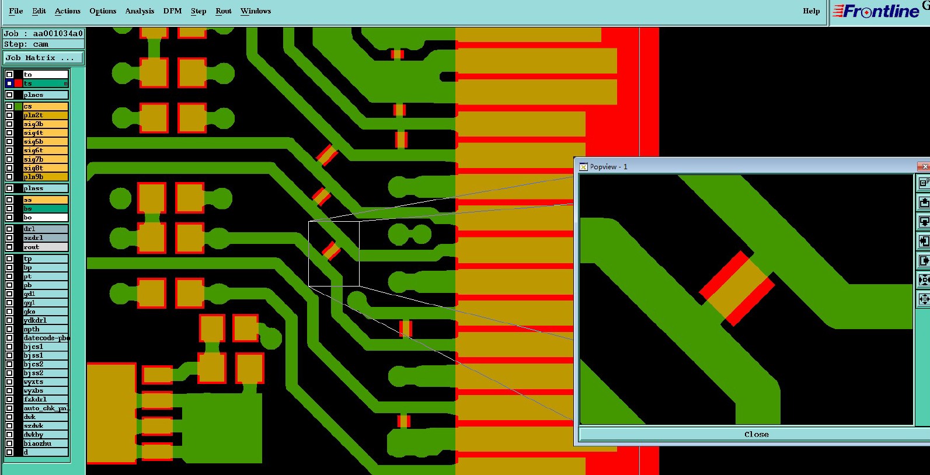Screen dimensions: 930x475
Task: Select layer gko in the layer list
Action: click(x=46, y=312)
